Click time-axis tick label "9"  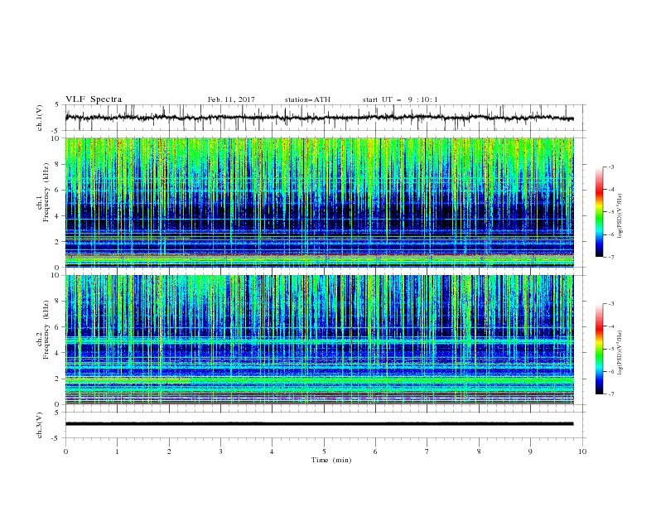(530, 451)
